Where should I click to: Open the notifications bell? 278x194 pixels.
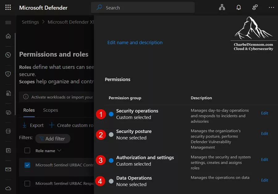(x=239, y=7)
